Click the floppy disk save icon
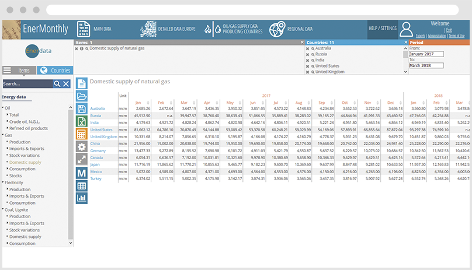This screenshot has height=270, width=472. coord(81,109)
